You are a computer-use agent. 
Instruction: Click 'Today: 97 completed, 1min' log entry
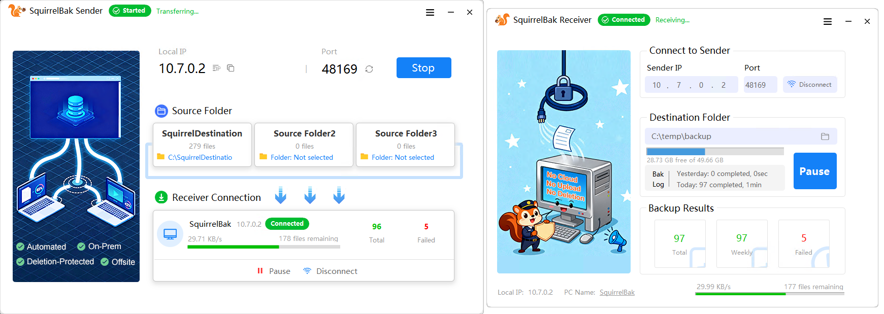[x=719, y=185]
